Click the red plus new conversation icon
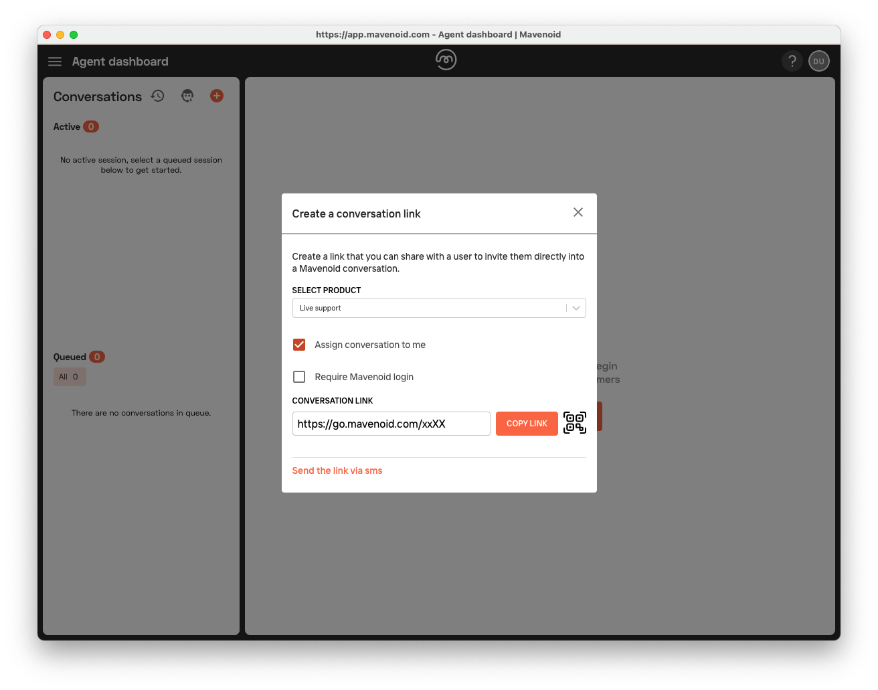This screenshot has width=878, height=690. click(217, 96)
